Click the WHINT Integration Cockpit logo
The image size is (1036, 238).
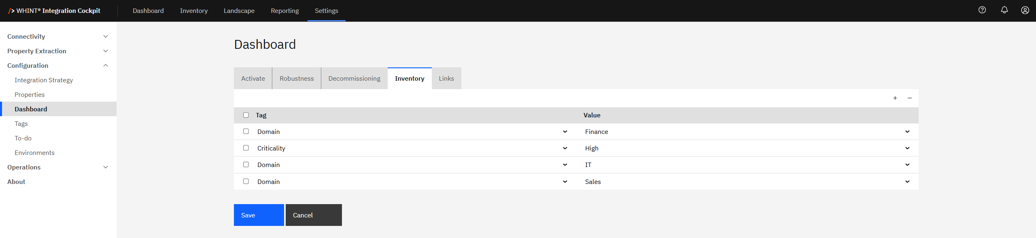(x=54, y=11)
